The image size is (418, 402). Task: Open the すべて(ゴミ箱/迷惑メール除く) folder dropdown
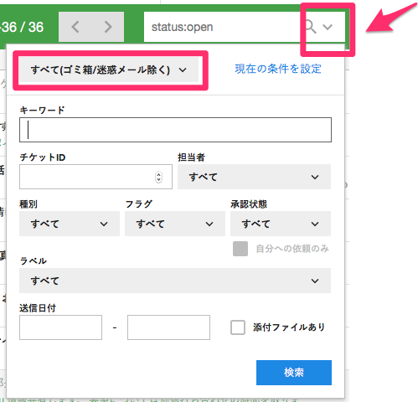pyautogui.click(x=109, y=70)
